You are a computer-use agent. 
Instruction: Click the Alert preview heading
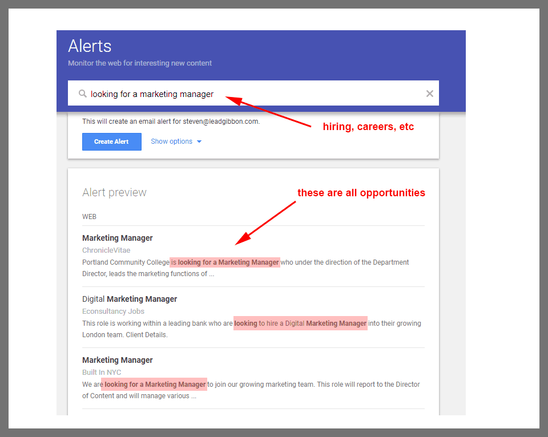click(114, 192)
